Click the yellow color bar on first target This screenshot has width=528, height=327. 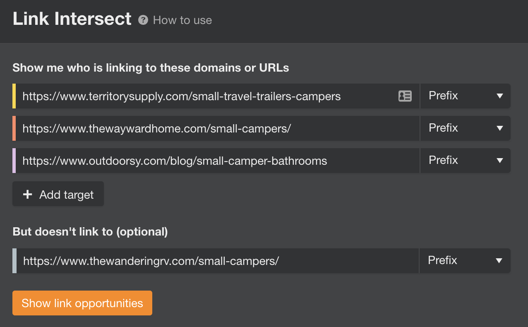14,96
